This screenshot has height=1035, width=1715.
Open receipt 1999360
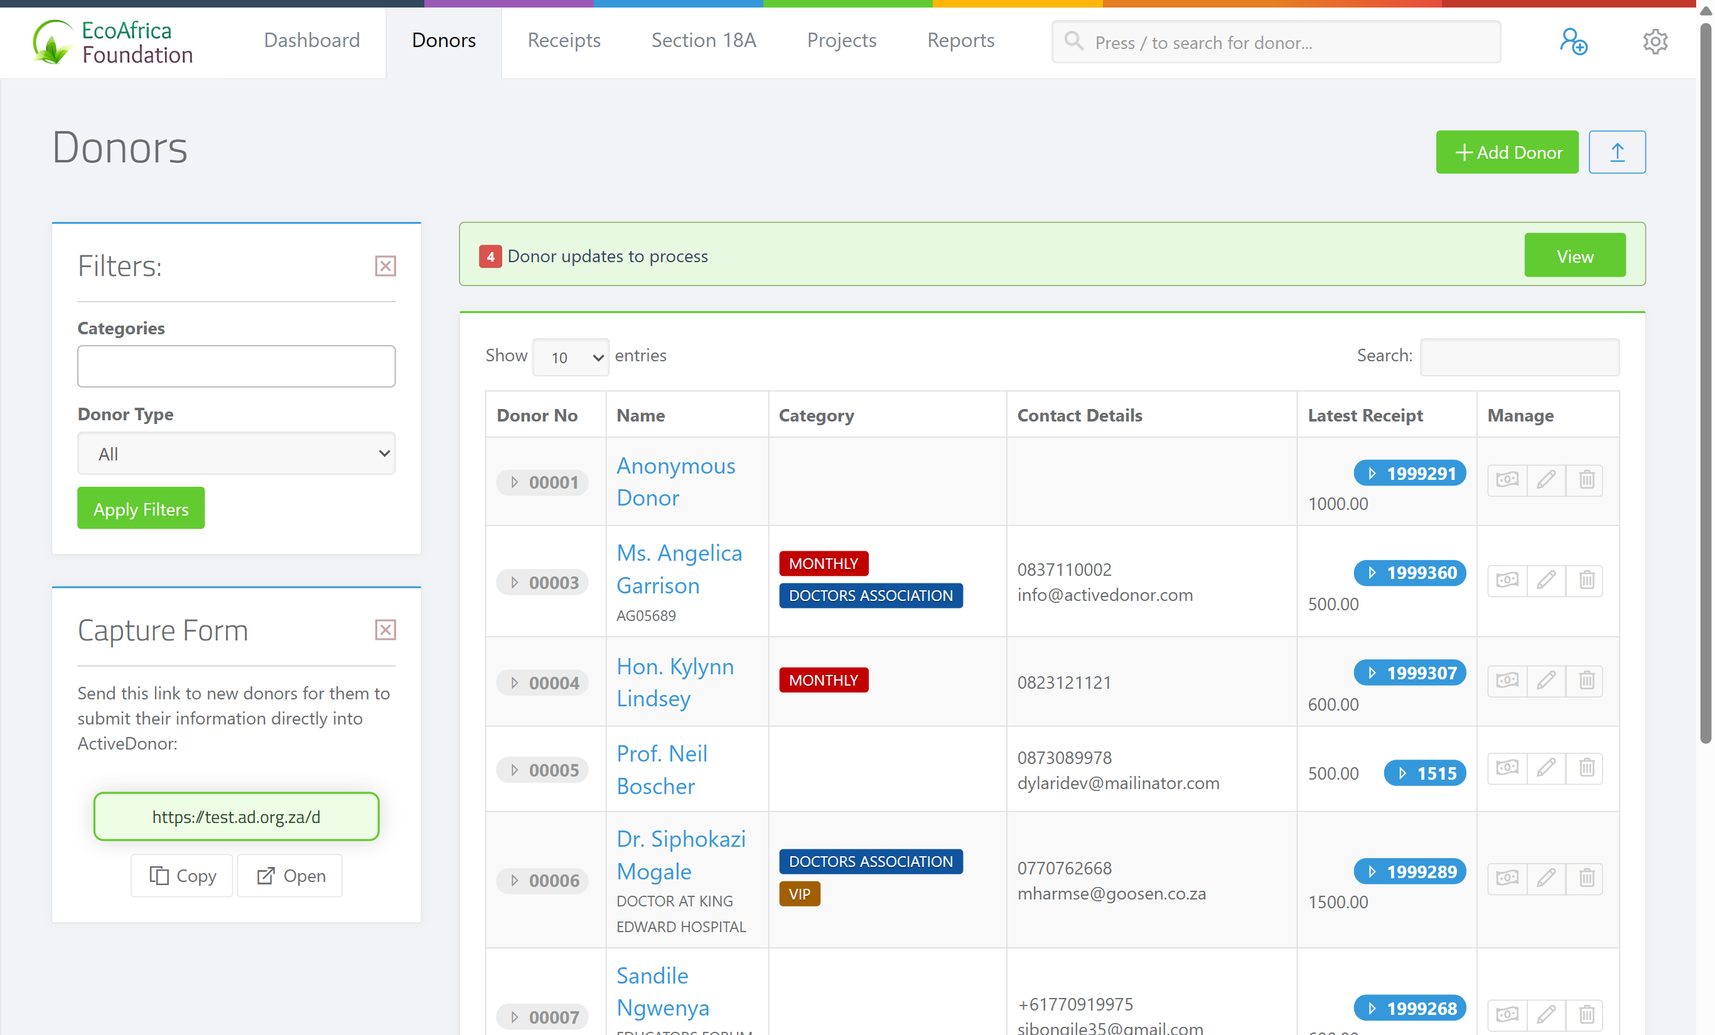tap(1409, 573)
